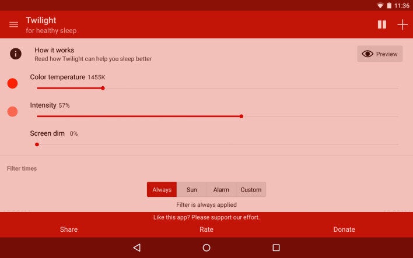Tap the Share button
413x258 pixels.
pyautogui.click(x=69, y=229)
